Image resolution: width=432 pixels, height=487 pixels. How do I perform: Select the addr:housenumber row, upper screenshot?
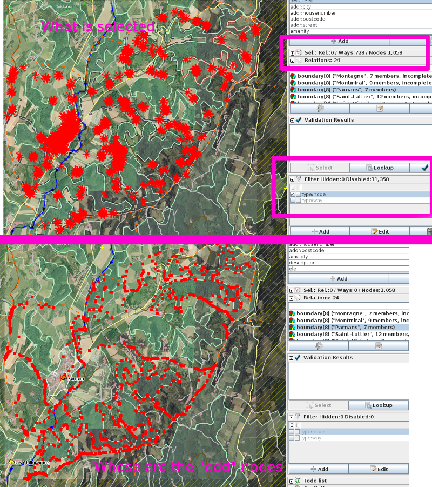361,13
